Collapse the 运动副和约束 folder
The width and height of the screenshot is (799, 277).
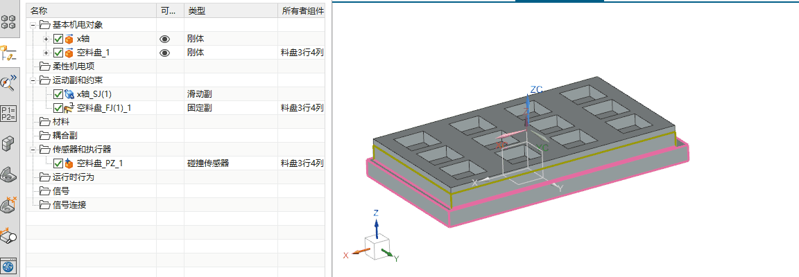coord(33,80)
